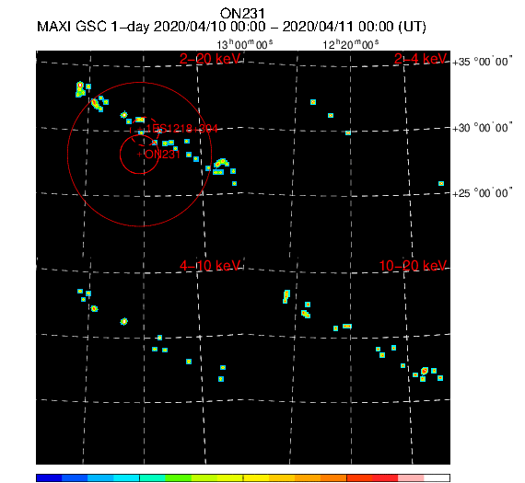Click the ON231 title text
The width and height of the screenshot is (525, 483).
tap(242, 14)
